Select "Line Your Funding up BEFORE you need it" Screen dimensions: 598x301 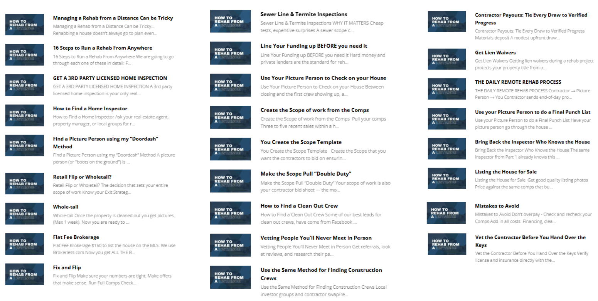coord(314,46)
